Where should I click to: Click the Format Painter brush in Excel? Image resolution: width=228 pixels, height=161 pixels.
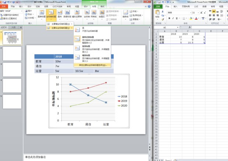[x=163, y=19]
